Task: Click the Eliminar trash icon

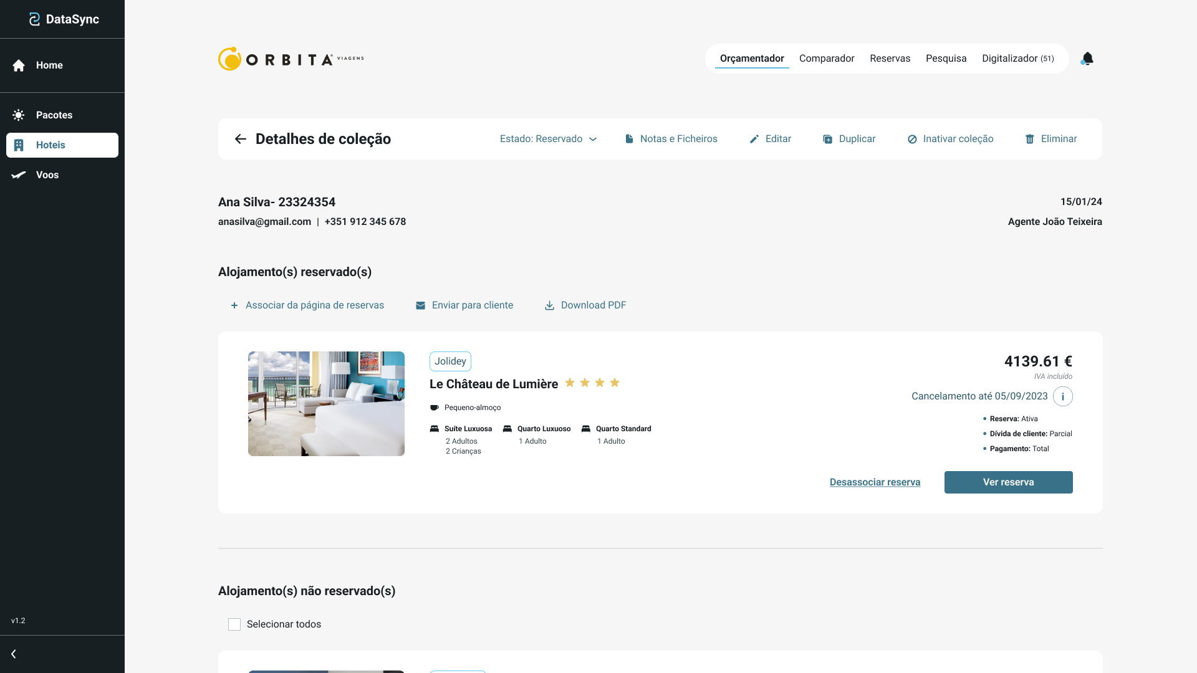Action: (x=1030, y=139)
